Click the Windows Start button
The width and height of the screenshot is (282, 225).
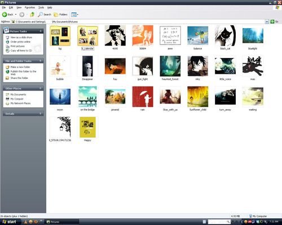pyautogui.click(x=10, y=222)
